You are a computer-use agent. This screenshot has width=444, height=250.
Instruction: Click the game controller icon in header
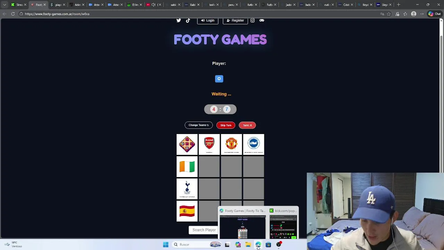(262, 20)
